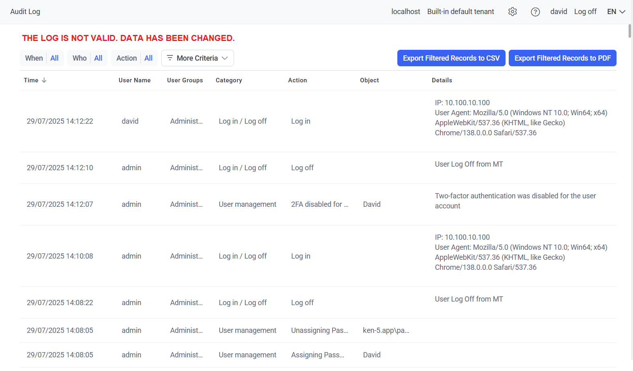
Task: Export Filtered Records to CSV
Action: pos(451,58)
